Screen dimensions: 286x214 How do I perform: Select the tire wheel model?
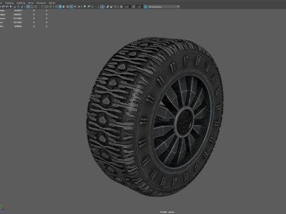coord(155,117)
